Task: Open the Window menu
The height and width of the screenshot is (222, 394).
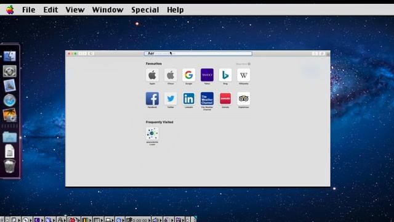Action: 108,10
